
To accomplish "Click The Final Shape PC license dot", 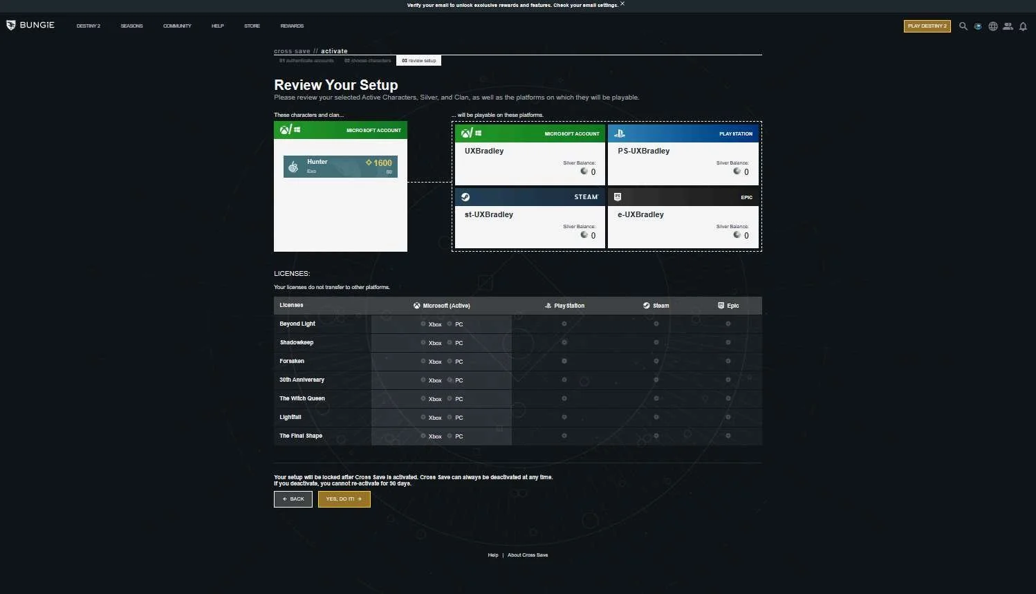I will 450,436.
